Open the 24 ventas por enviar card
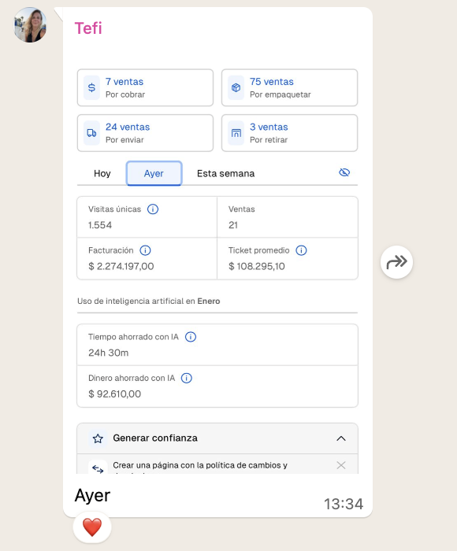Screen dimensions: 457x551 [x=145, y=133]
